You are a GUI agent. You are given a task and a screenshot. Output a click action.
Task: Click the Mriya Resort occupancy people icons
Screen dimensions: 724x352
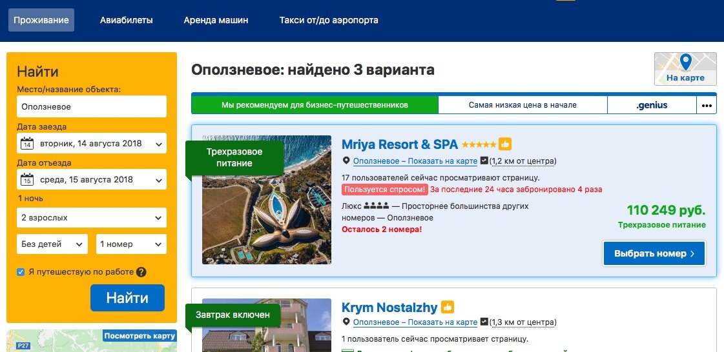pyautogui.click(x=377, y=206)
